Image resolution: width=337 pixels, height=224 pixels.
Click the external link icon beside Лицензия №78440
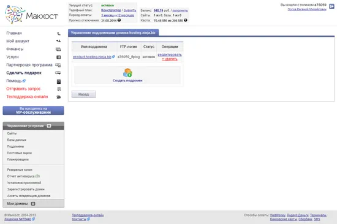(x=33, y=219)
